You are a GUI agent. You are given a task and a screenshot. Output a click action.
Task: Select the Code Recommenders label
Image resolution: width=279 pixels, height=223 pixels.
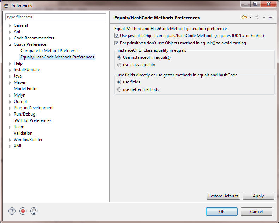click(34, 38)
